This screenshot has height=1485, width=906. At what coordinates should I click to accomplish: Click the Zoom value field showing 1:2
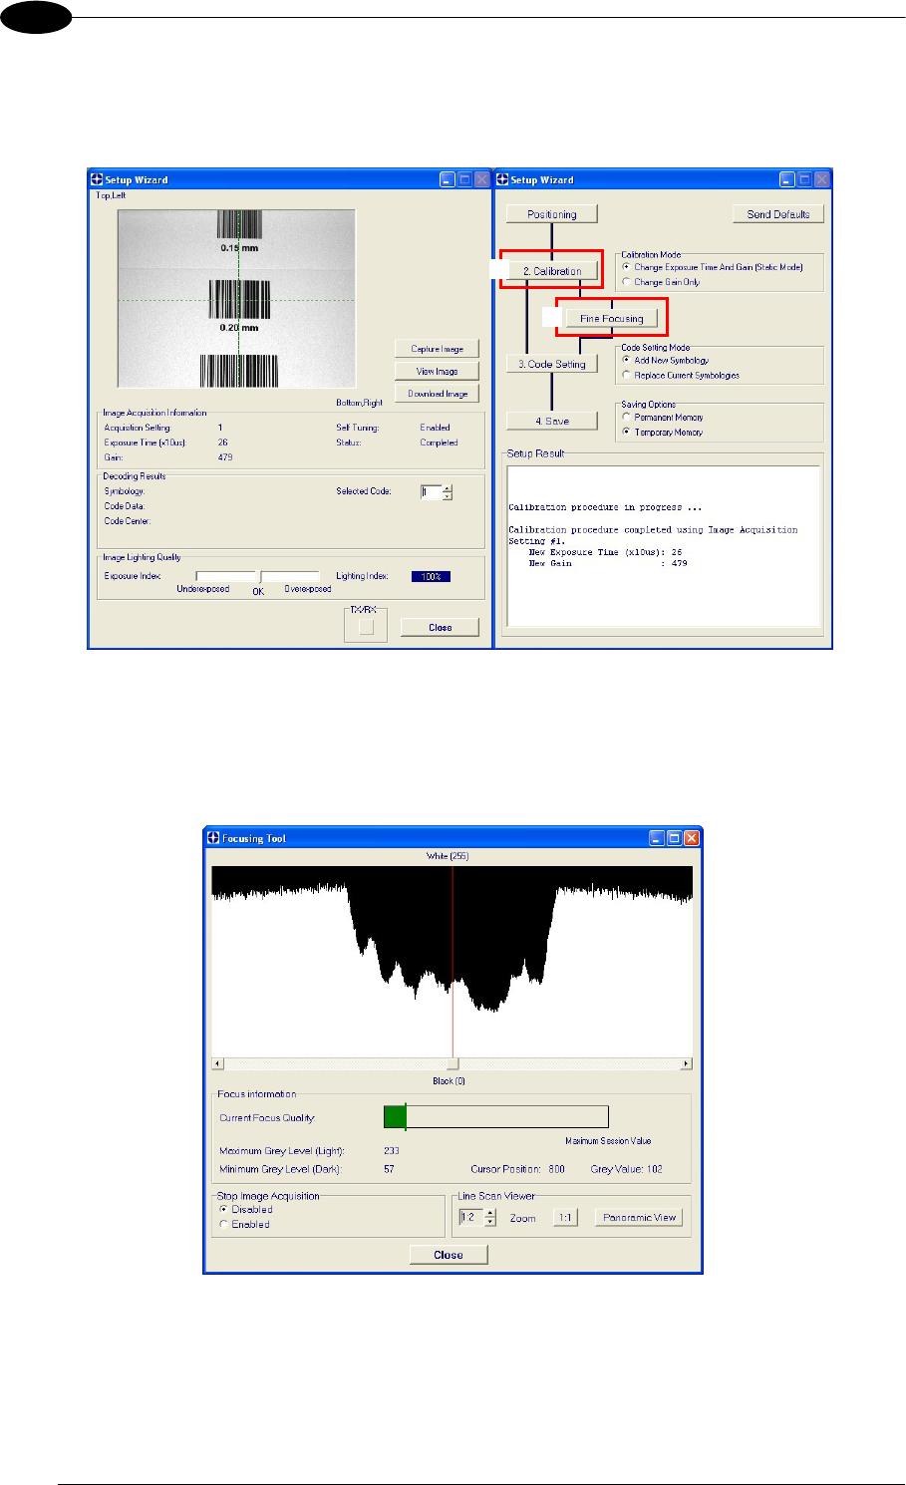point(470,1217)
